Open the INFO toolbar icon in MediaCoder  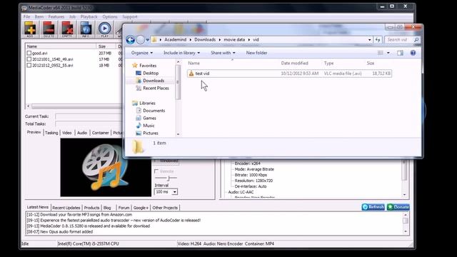click(x=86, y=29)
